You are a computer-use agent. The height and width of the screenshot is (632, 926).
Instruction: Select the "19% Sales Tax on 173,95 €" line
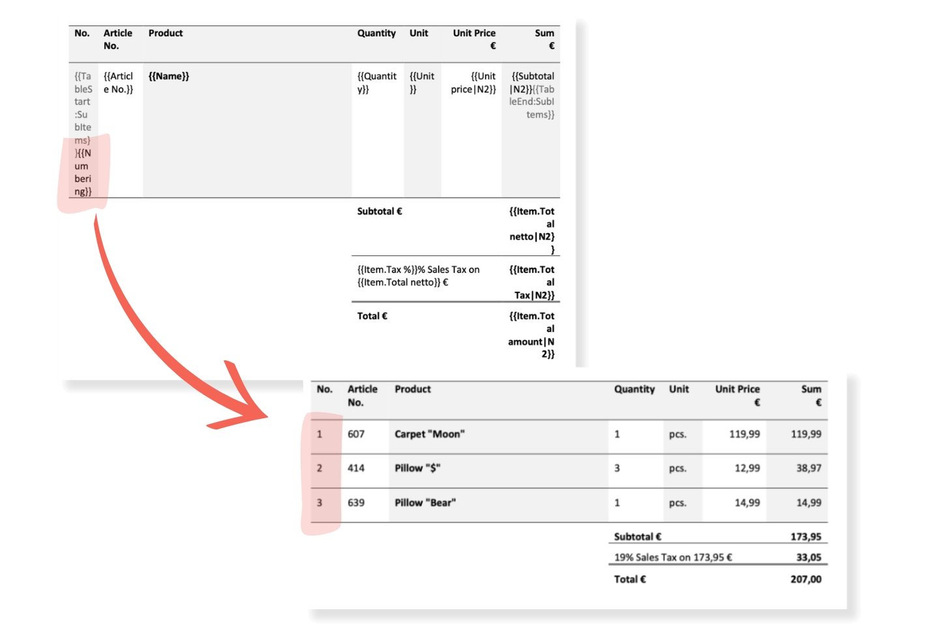click(672, 557)
